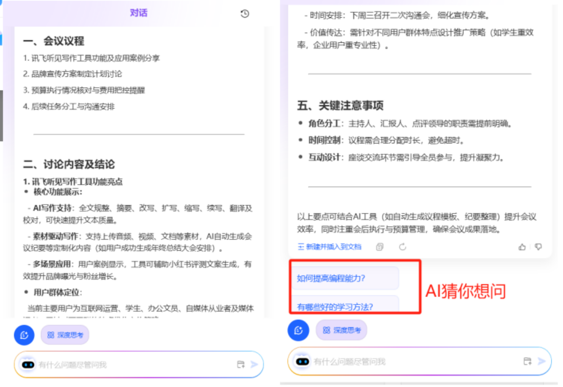
Task: Click bullet 用户群体定位
Action: [58, 292]
